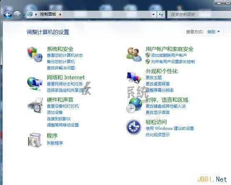Viewport: 231px width, 185px height.
Task: Open the 系统和安全 category heading
Action: point(60,49)
